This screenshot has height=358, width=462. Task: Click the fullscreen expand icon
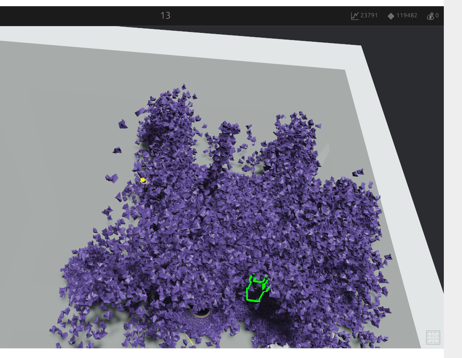pyautogui.click(x=433, y=337)
